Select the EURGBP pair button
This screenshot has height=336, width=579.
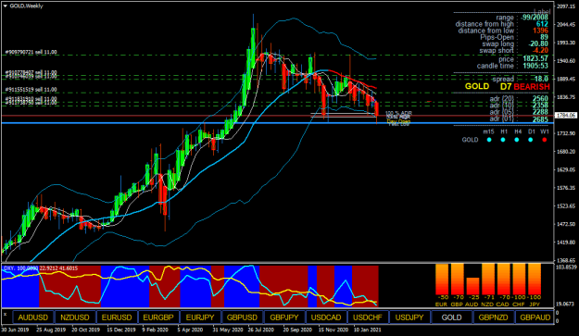pyautogui.click(x=158, y=317)
